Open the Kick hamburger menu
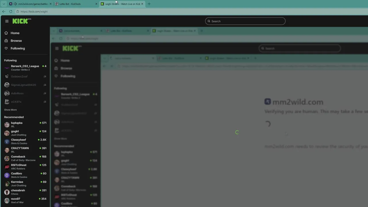 pos(7,21)
